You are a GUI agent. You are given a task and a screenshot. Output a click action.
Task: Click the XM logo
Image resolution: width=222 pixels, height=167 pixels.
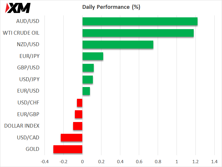pos(18,8)
